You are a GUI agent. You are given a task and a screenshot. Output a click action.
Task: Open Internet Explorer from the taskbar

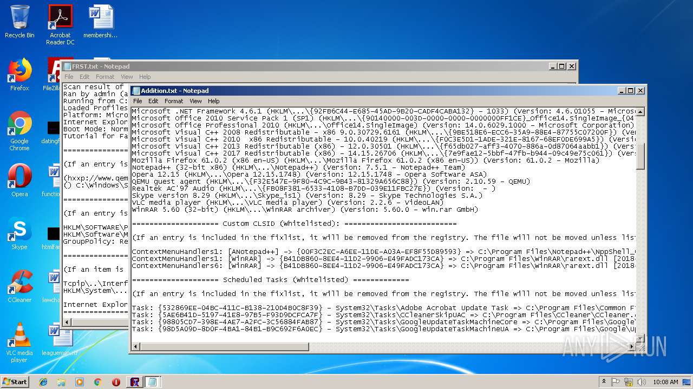pyautogui.click(x=43, y=382)
